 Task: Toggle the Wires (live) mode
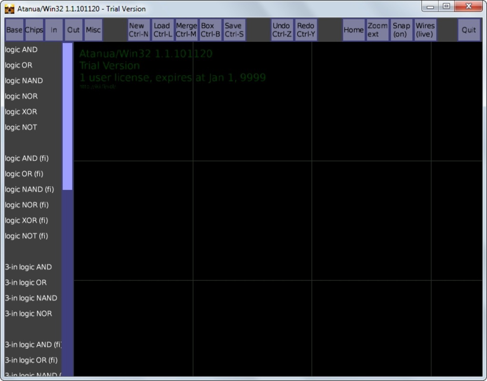[x=425, y=30]
